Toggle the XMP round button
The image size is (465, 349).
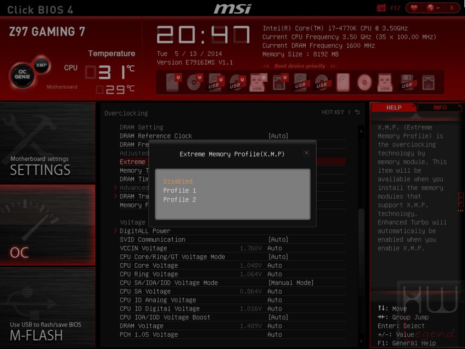coord(41,65)
